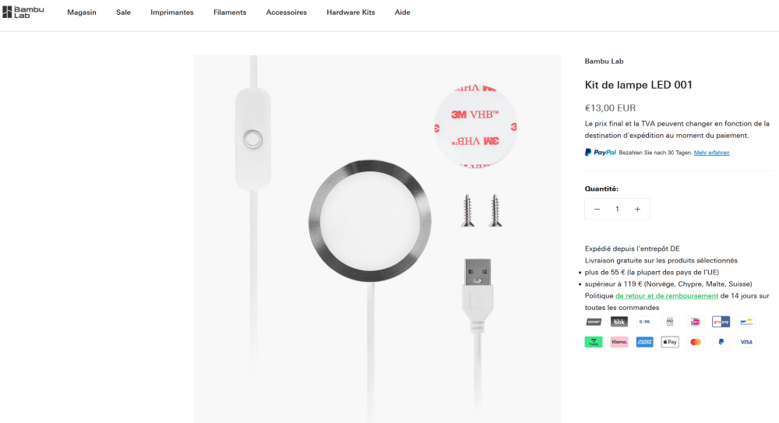Click the giropay payment icon
Viewport: 779px width, 423px height.
(x=721, y=322)
